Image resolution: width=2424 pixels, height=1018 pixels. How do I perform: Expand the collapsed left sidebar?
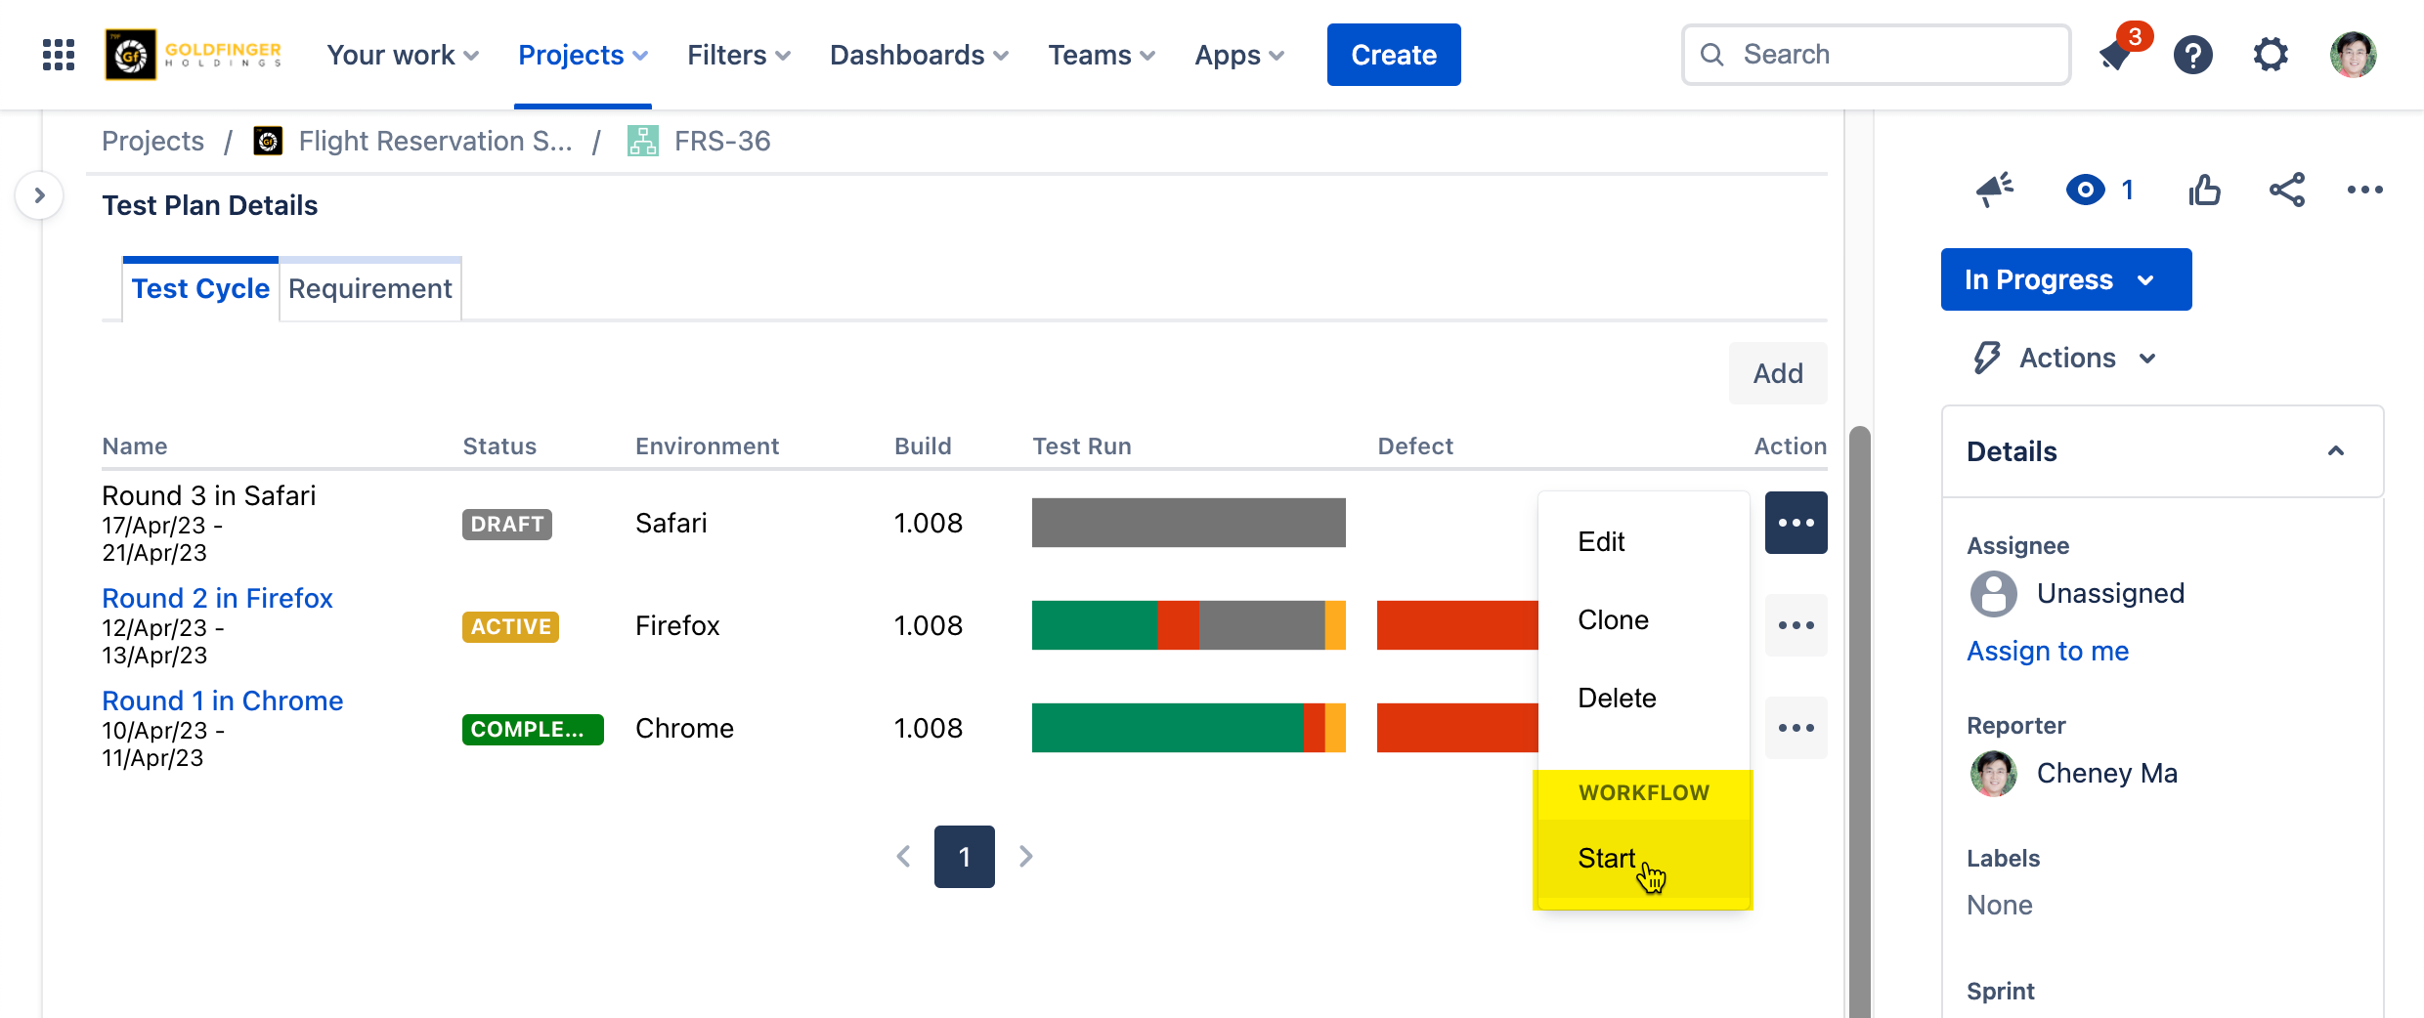point(39,195)
